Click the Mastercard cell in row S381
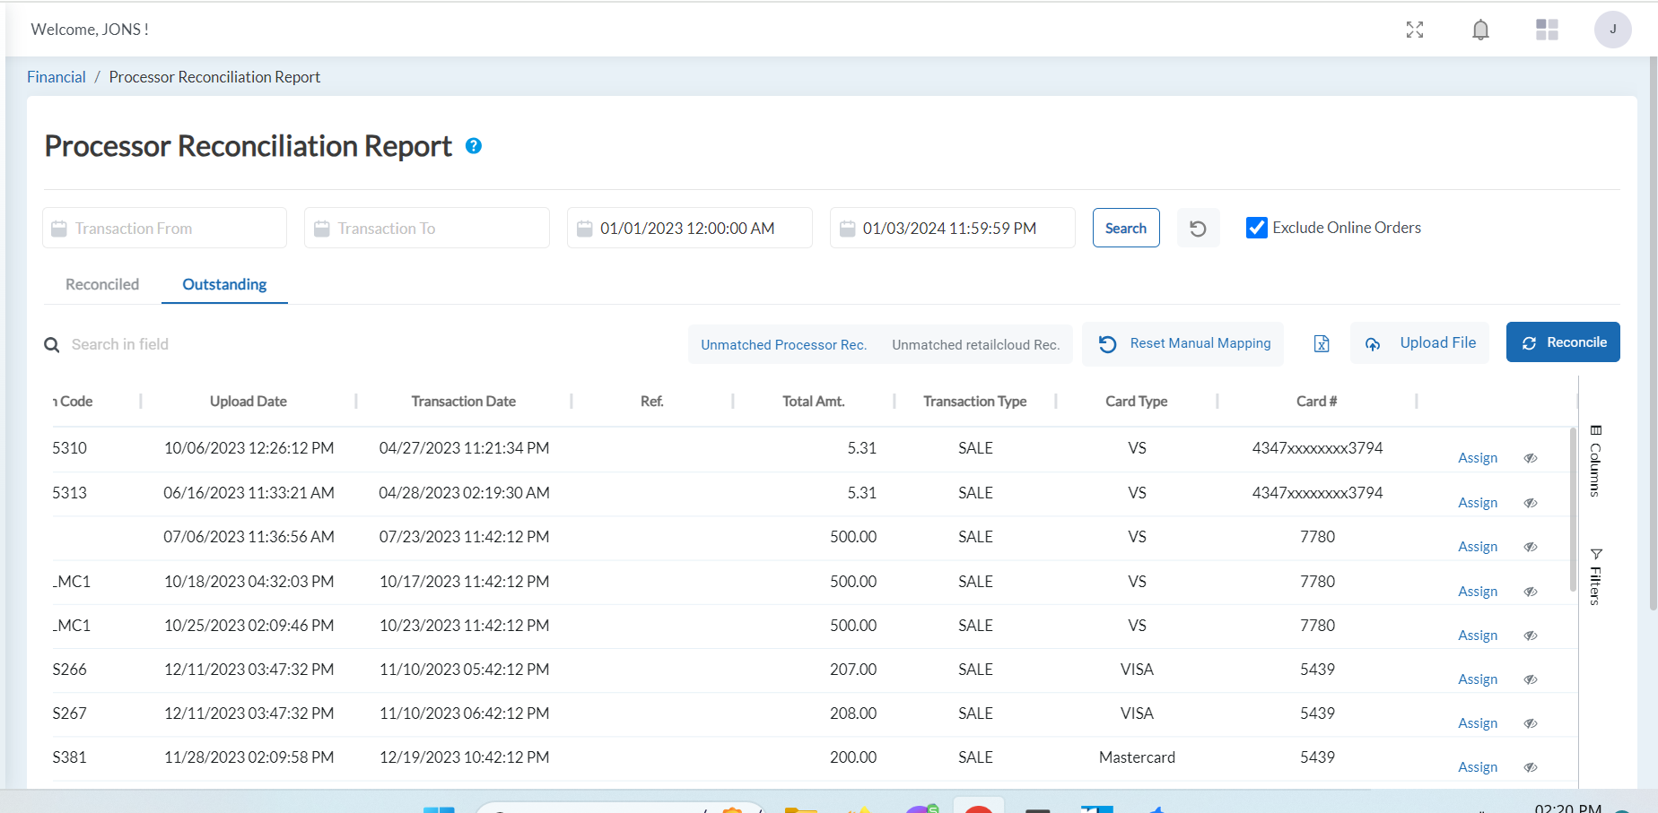The width and height of the screenshot is (1658, 813). pyautogui.click(x=1137, y=757)
